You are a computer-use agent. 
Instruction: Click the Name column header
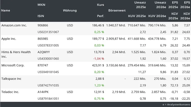(6, 10)
